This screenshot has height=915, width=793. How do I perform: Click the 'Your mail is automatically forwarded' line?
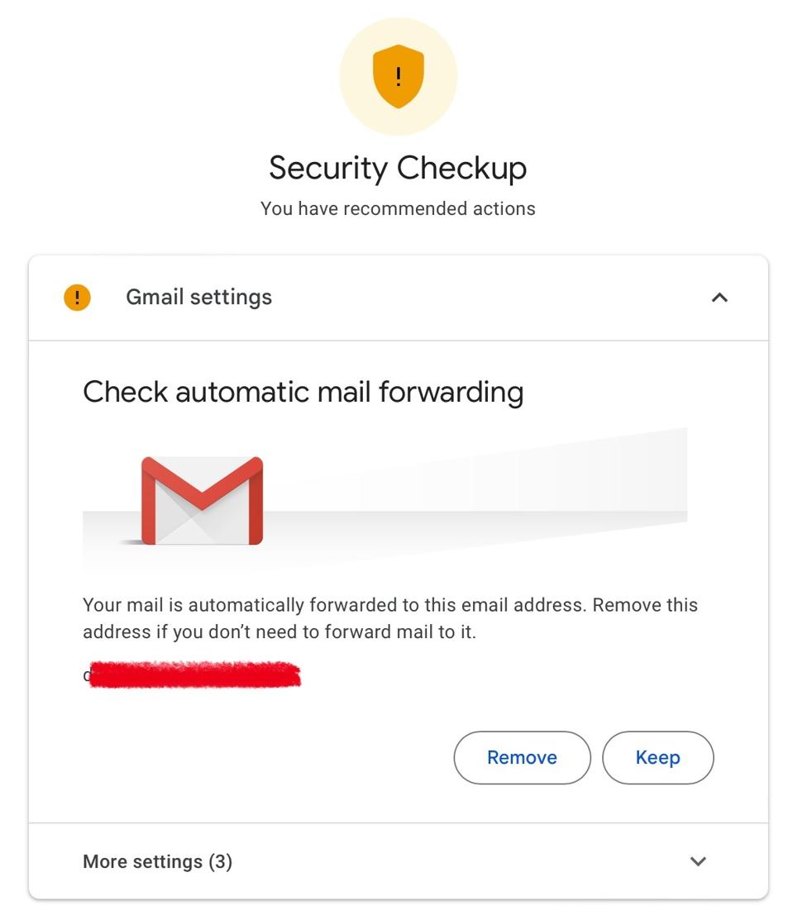click(x=390, y=605)
